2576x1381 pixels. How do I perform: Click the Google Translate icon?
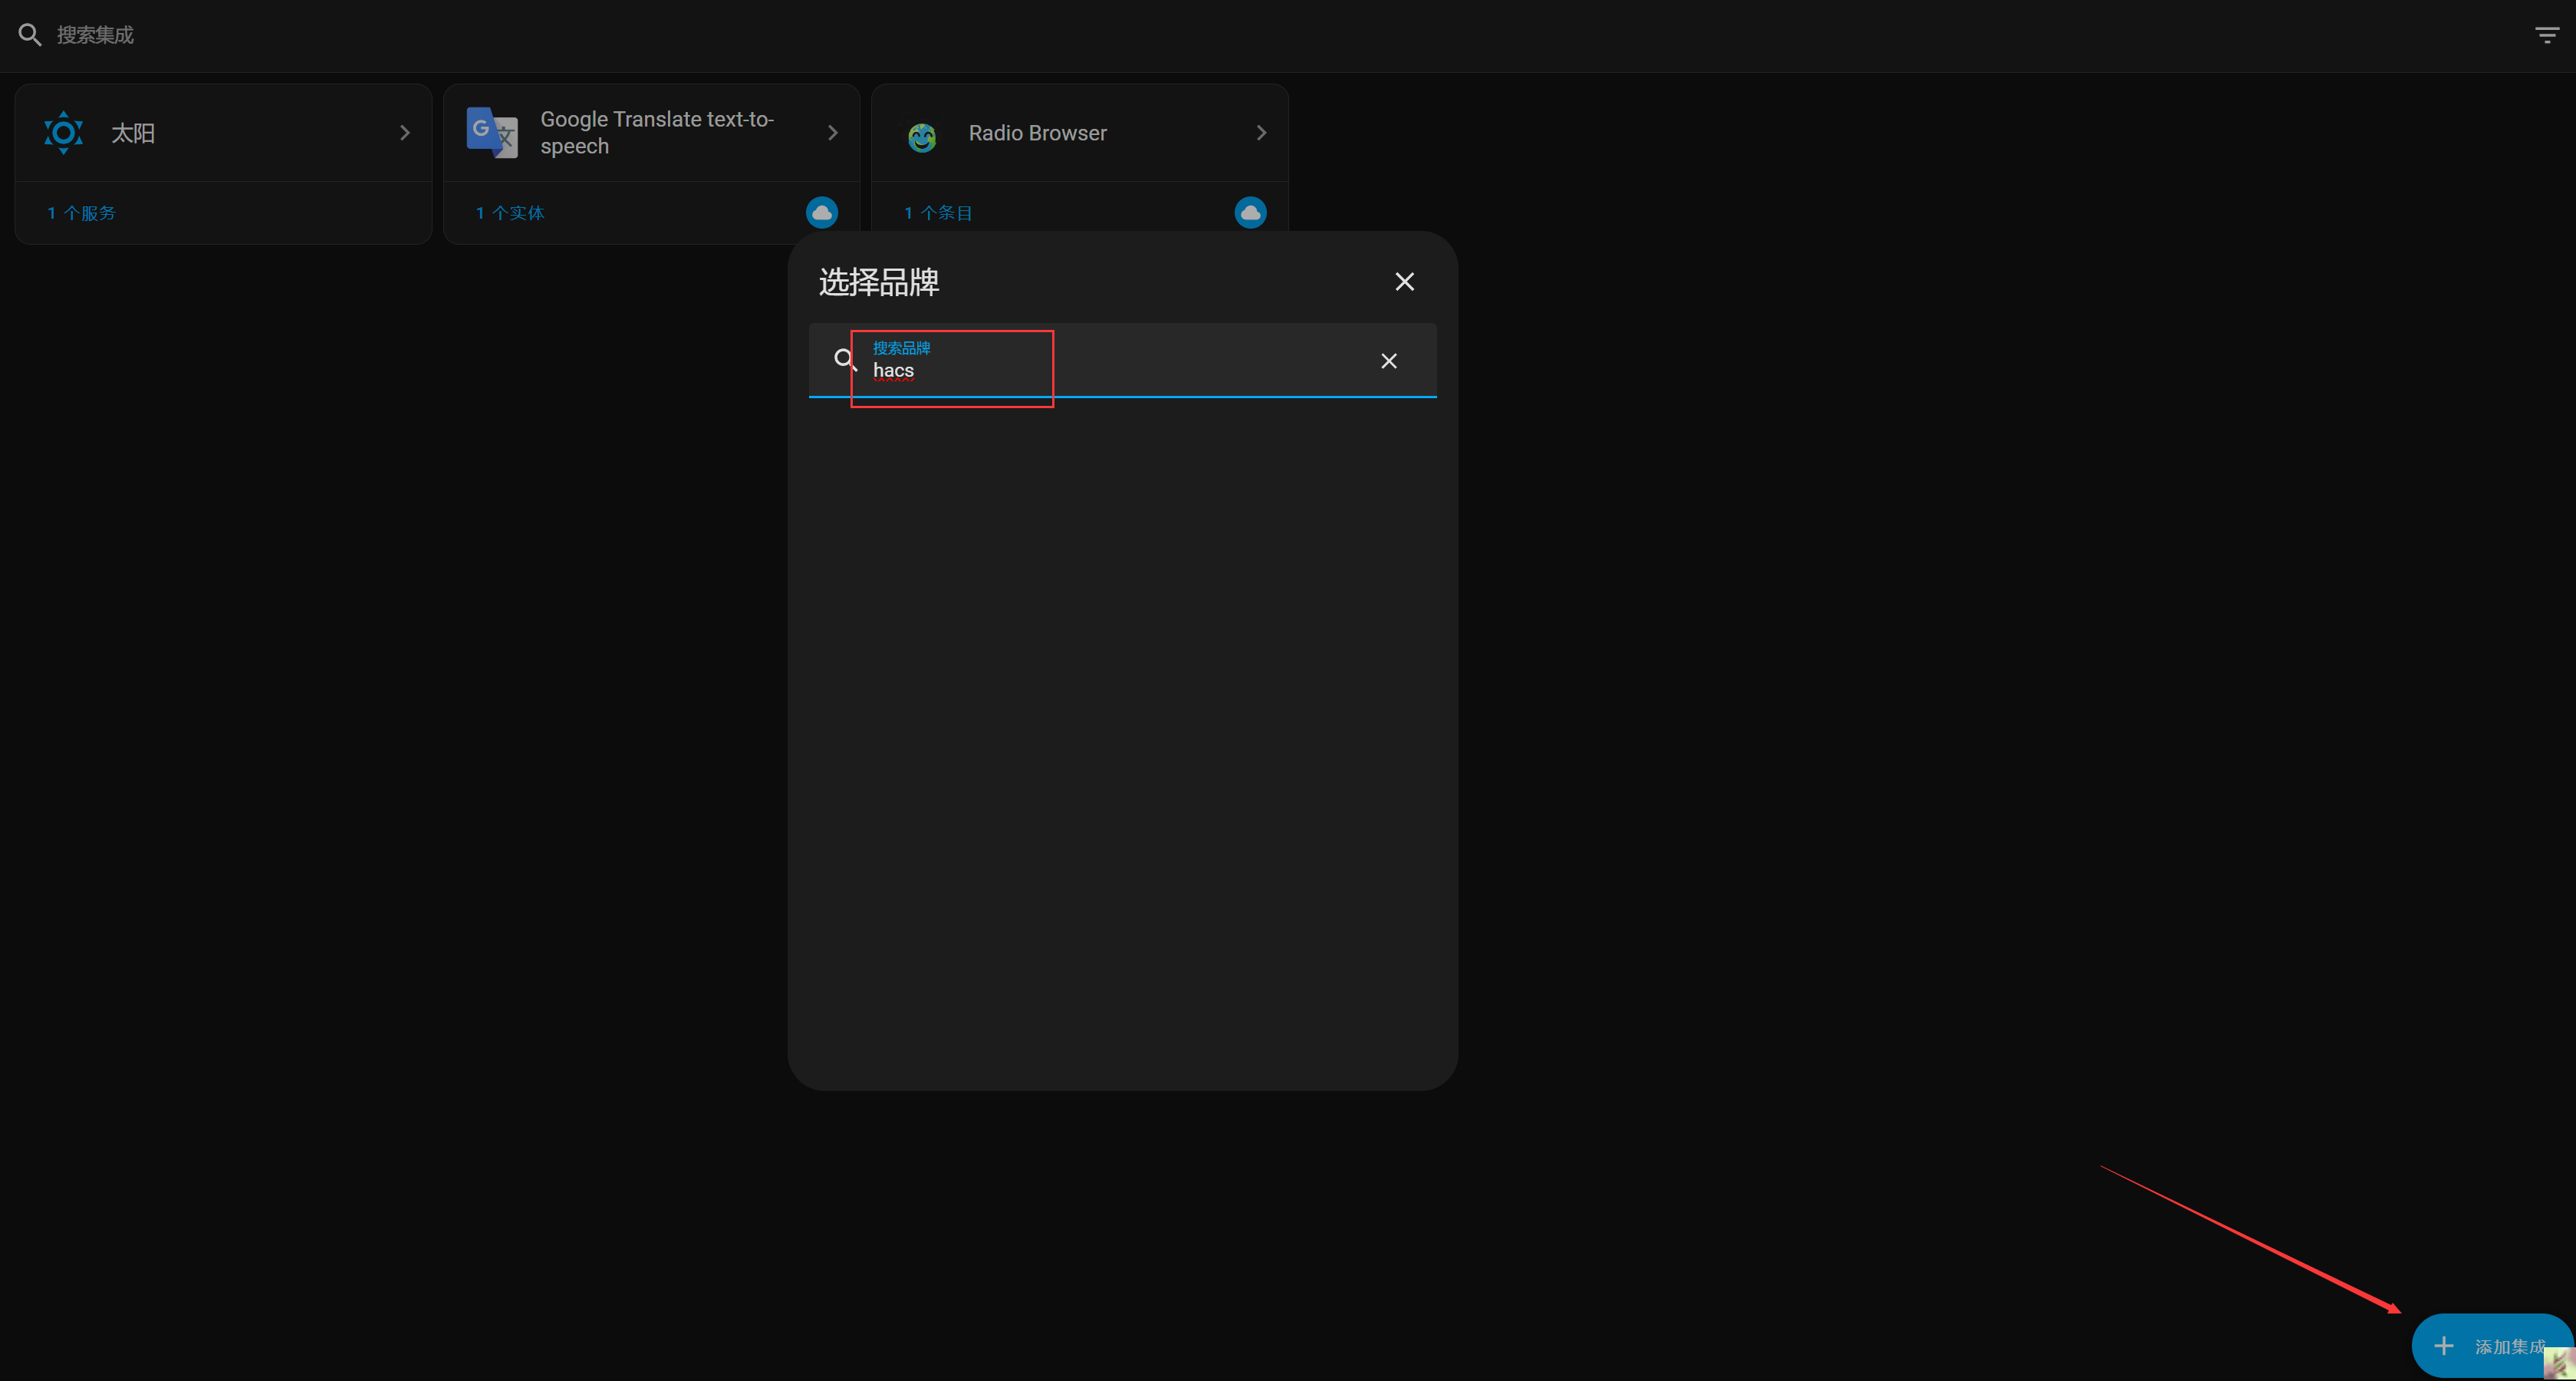pos(492,132)
